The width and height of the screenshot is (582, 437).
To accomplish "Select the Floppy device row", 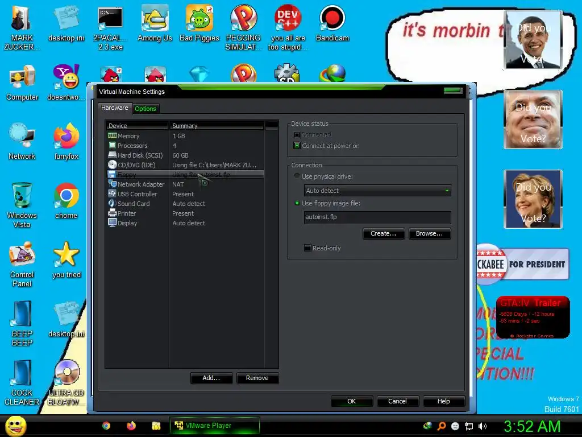I will click(186, 175).
